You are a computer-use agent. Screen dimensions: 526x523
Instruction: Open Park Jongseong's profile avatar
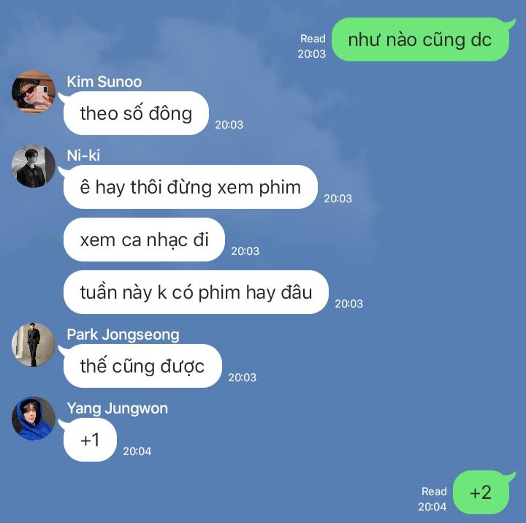(x=34, y=345)
